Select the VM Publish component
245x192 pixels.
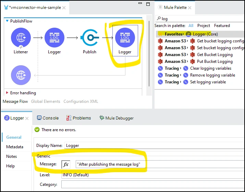[90, 38]
